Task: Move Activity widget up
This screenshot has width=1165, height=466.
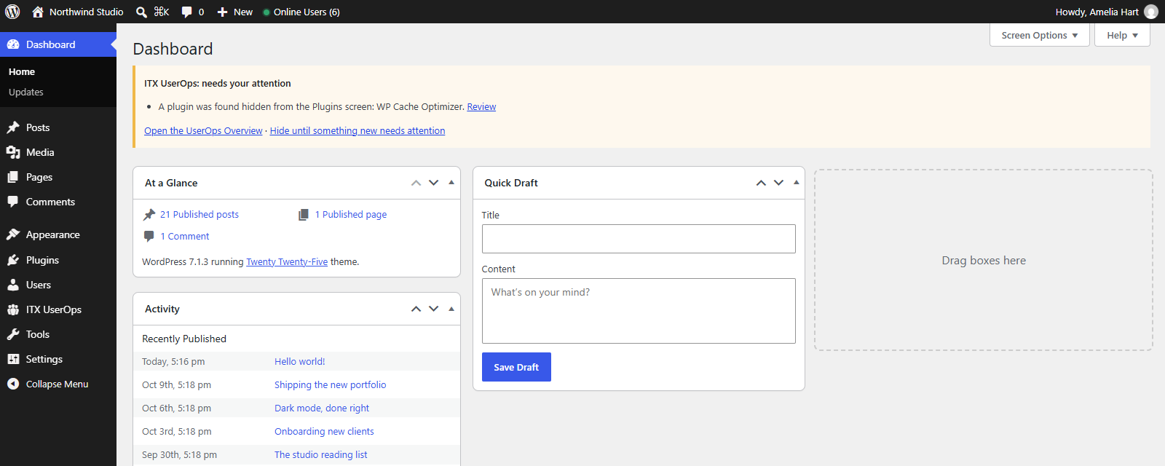Action: click(x=416, y=309)
